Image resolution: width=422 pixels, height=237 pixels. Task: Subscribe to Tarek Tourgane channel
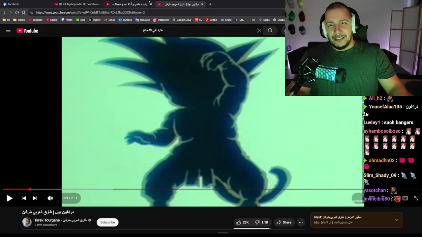(107, 222)
